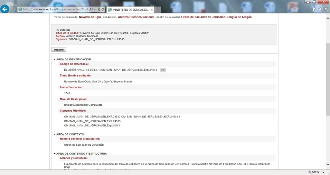Open the Home page icon

[314, 9]
